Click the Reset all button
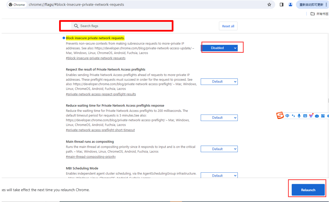This screenshot has width=329, height=202. pyautogui.click(x=228, y=26)
